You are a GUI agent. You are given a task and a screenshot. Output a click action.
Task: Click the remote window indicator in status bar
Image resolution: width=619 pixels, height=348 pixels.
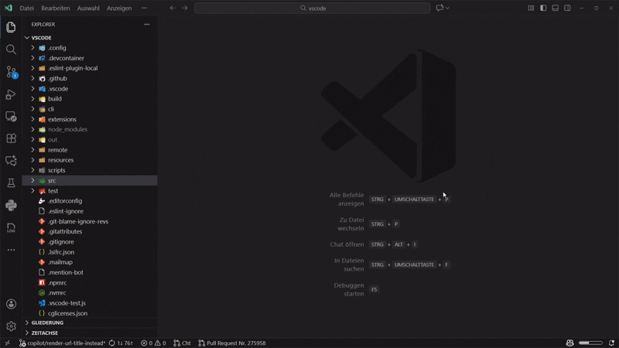coord(8,343)
